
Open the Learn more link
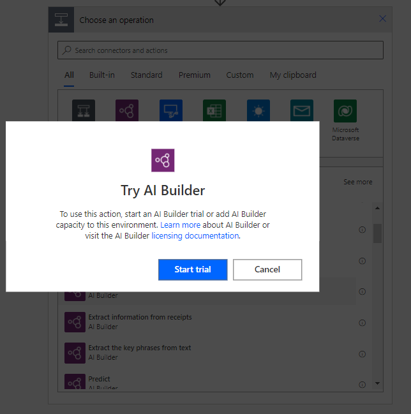pyautogui.click(x=181, y=225)
